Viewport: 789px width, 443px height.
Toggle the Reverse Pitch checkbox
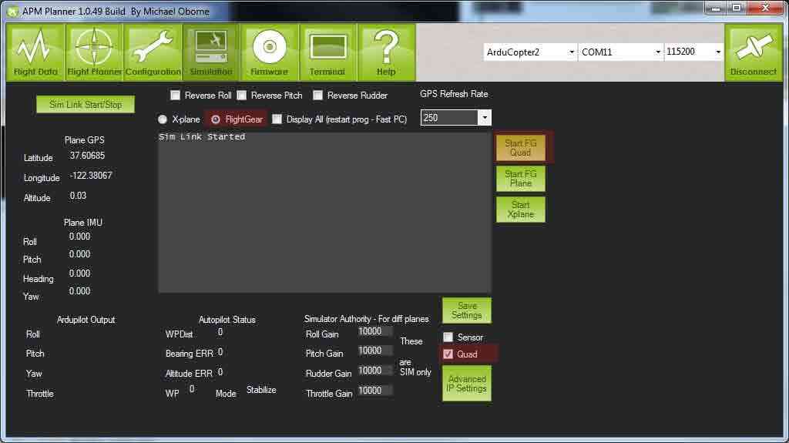(242, 96)
